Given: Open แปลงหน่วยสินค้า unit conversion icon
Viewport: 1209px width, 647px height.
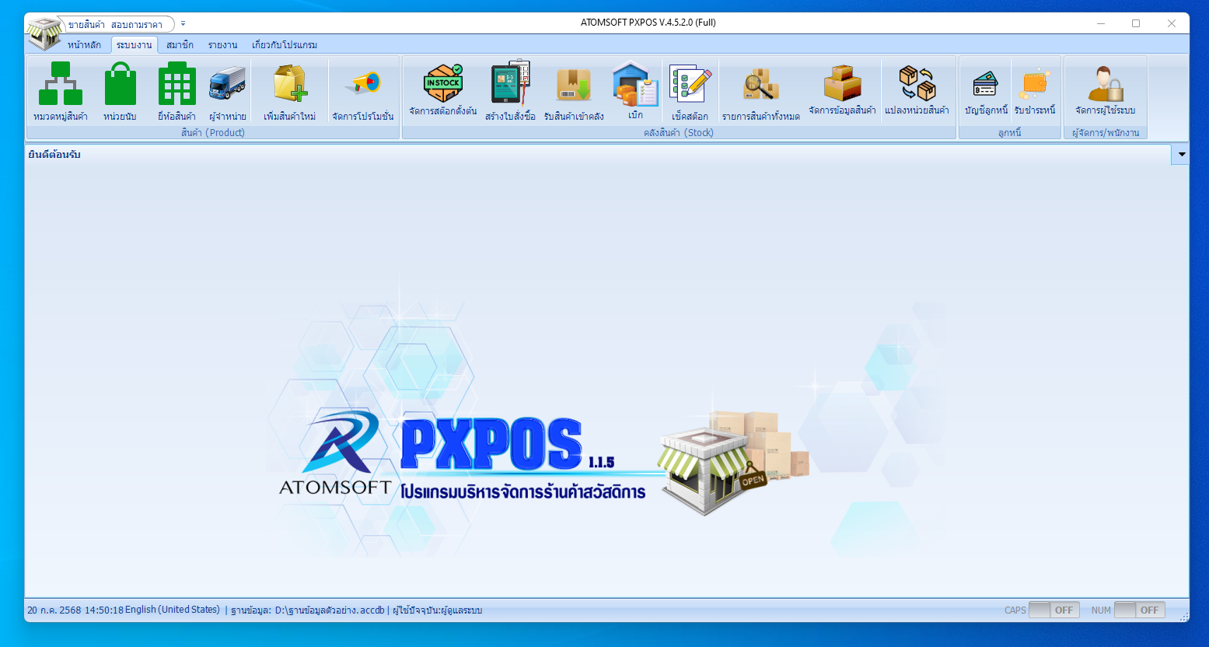Looking at the screenshot, I should [917, 85].
